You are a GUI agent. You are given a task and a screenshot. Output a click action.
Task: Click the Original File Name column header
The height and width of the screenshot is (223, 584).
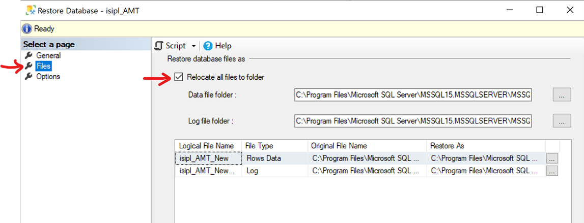click(x=367, y=146)
